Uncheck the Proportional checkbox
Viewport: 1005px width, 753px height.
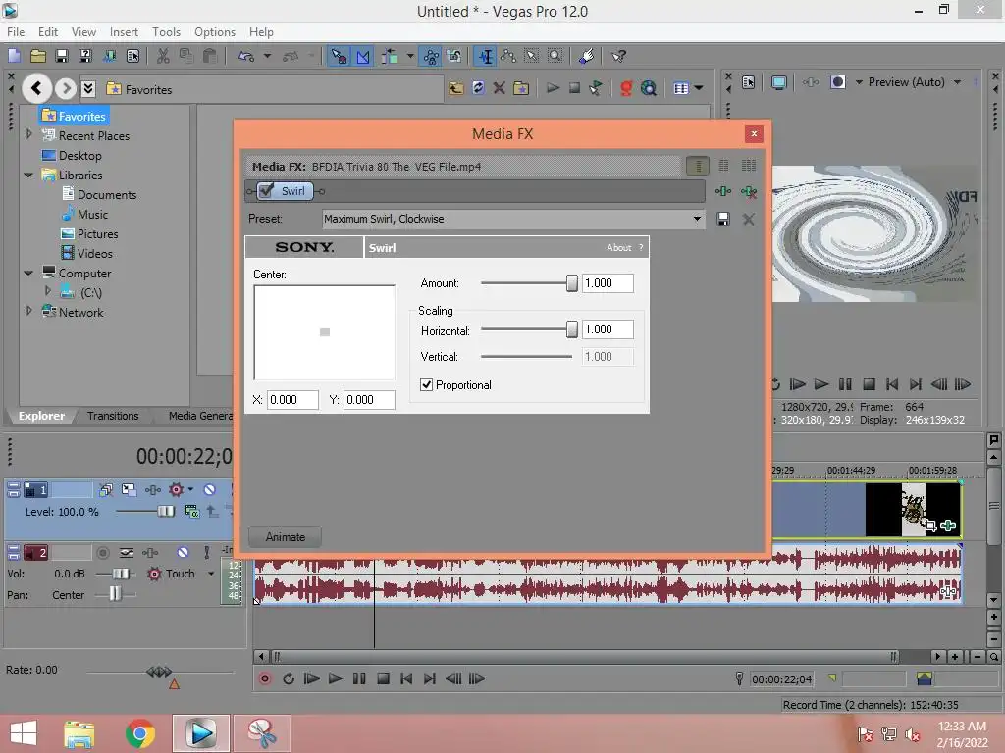(x=426, y=384)
